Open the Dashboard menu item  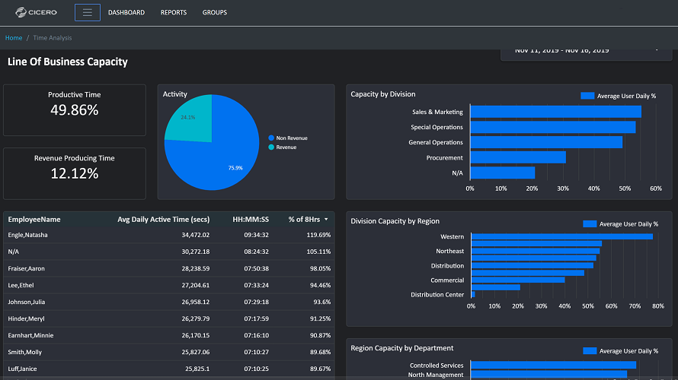(x=126, y=12)
